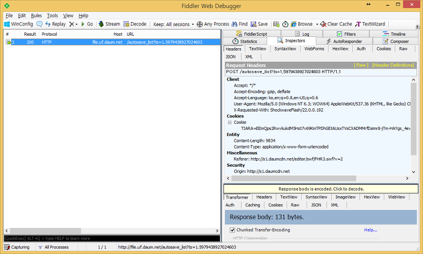Screen dimensions: 423x254
Task: Open the response Caching tab
Action: (252, 205)
